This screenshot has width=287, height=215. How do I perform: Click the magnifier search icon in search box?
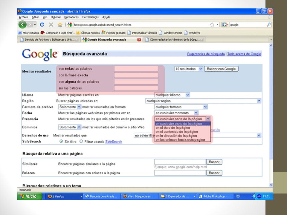point(268,24)
